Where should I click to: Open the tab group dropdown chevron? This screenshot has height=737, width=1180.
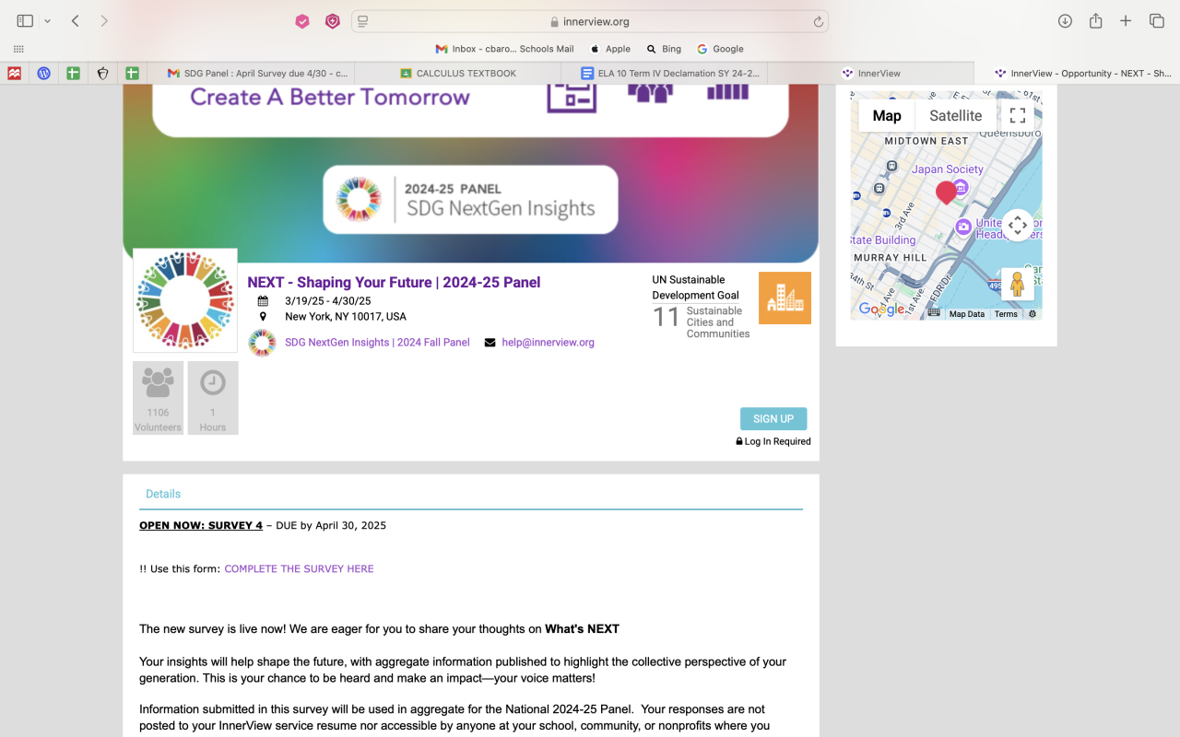(47, 21)
